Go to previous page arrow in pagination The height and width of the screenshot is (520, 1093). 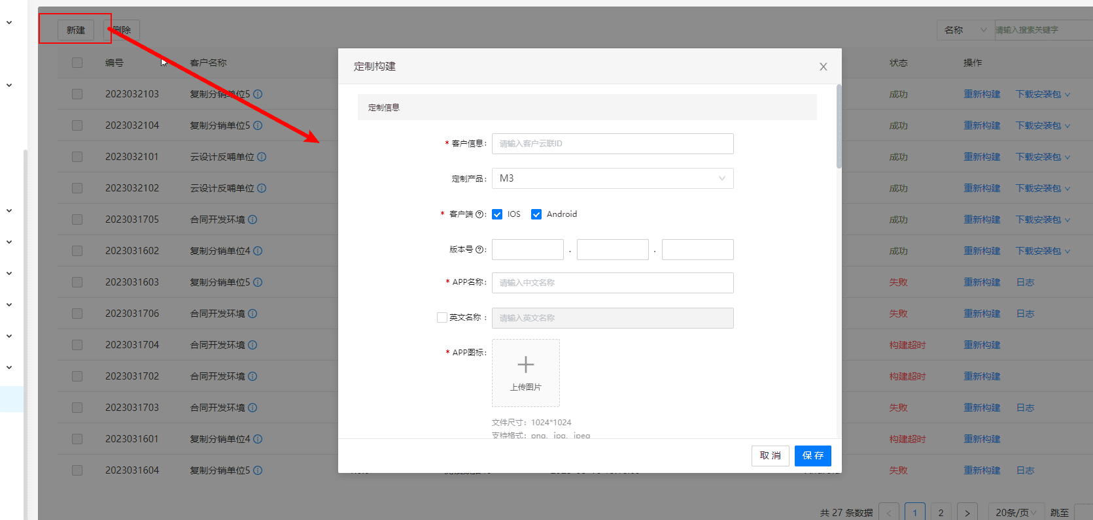889,513
